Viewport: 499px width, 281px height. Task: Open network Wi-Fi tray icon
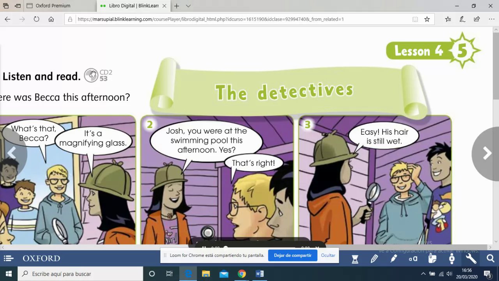point(441,274)
